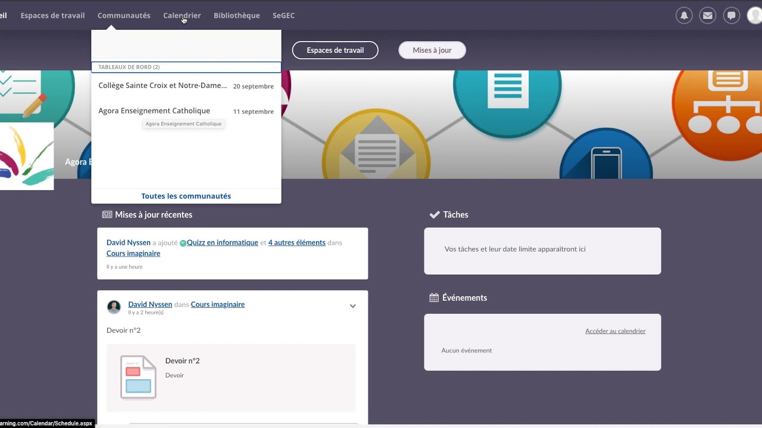
Task: Open the Bibliothèque menu item
Action: (237, 15)
